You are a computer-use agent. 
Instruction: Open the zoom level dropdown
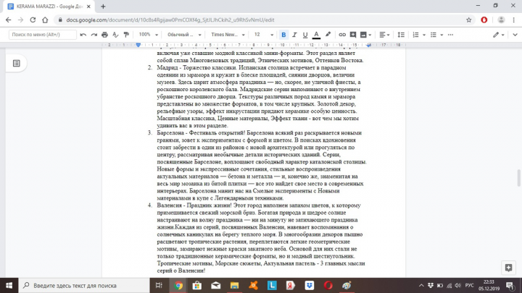(148, 35)
